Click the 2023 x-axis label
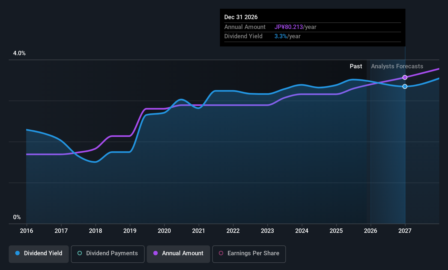Viewport: 448px width, 270px height. [x=267, y=231]
